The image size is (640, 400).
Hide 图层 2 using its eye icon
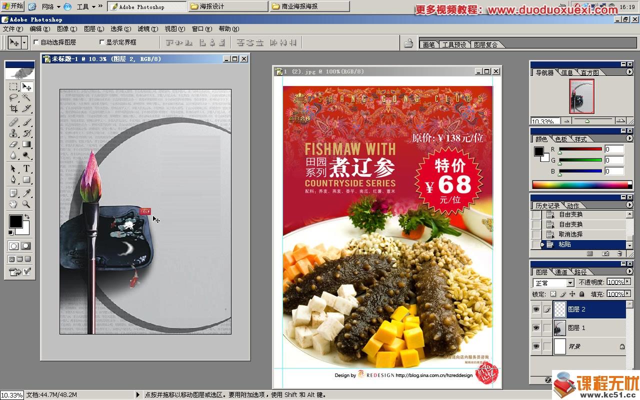click(536, 309)
